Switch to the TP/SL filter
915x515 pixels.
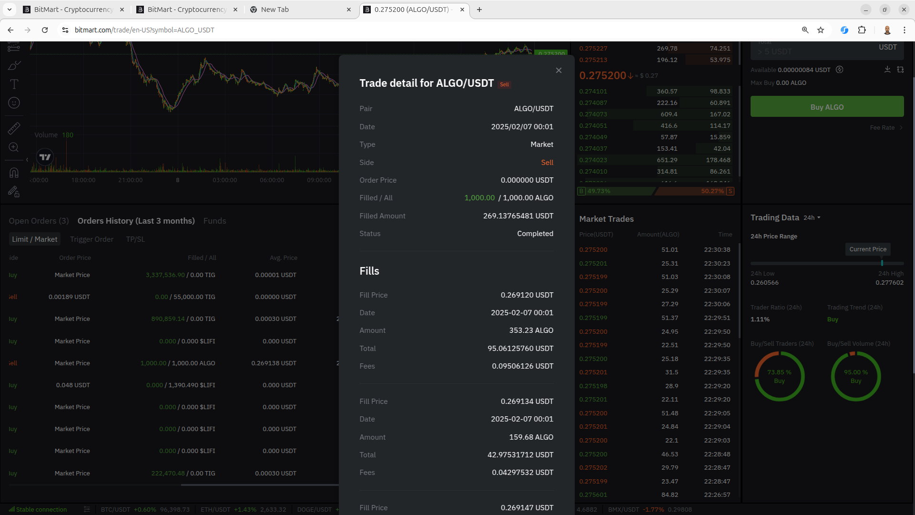[135, 239]
